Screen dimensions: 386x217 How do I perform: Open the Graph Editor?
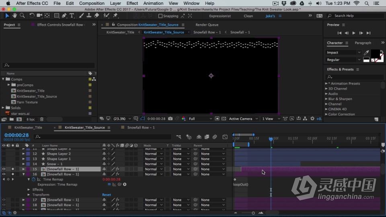point(225,137)
